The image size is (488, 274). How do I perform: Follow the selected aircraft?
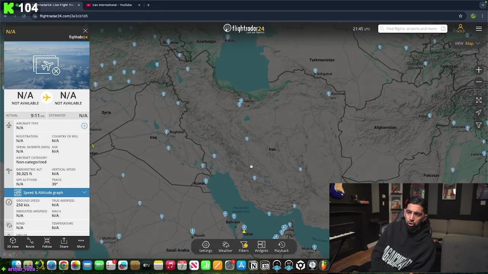pyautogui.click(x=47, y=243)
